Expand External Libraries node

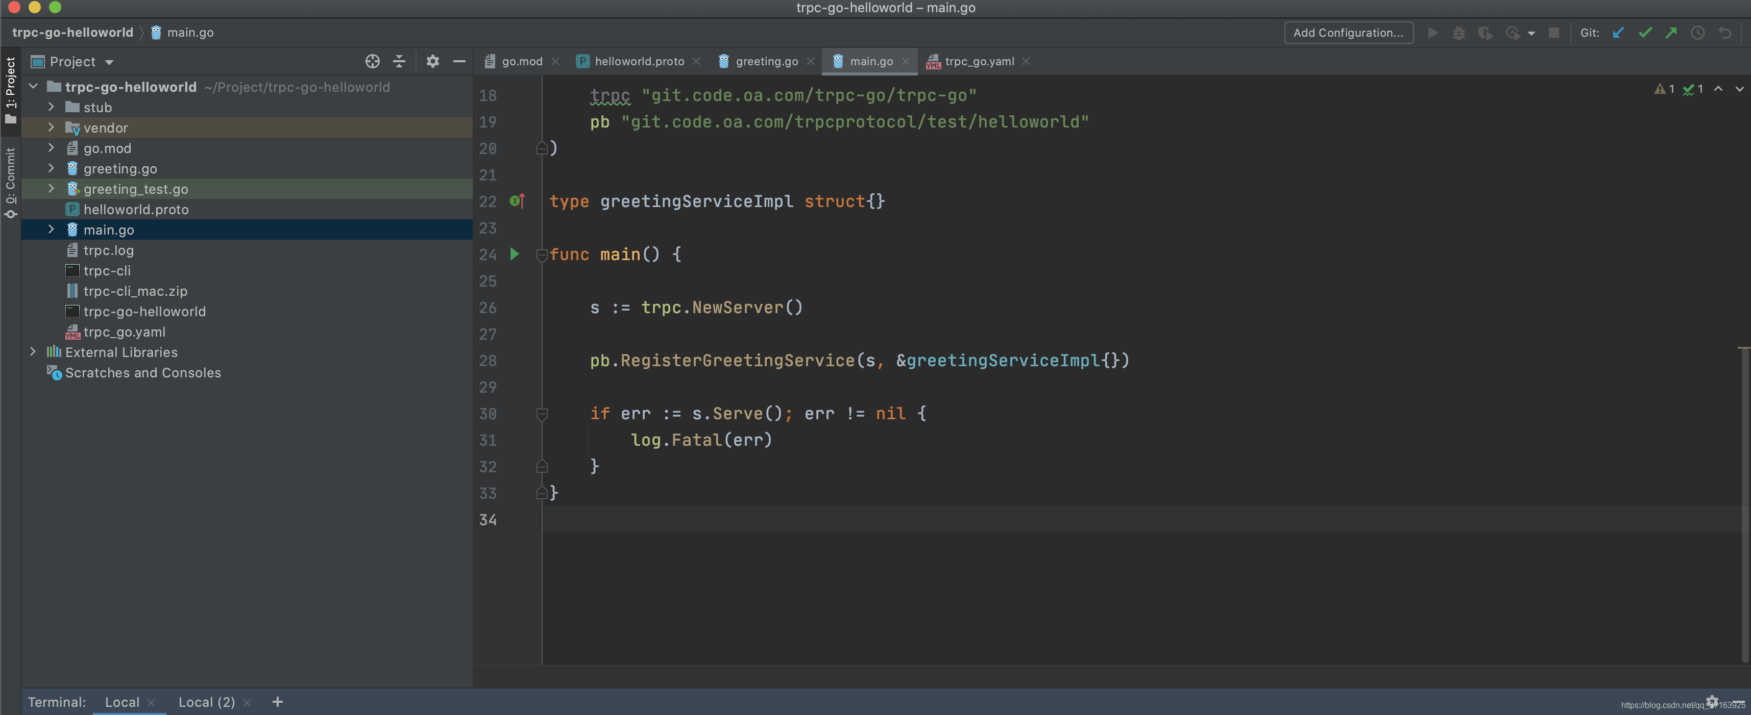click(x=33, y=352)
